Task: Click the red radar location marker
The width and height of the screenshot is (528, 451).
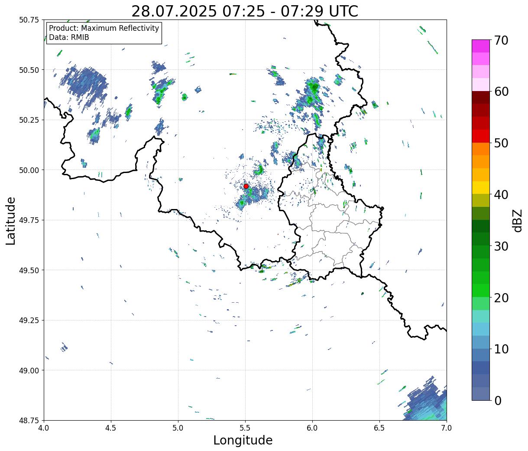Action: (246, 186)
